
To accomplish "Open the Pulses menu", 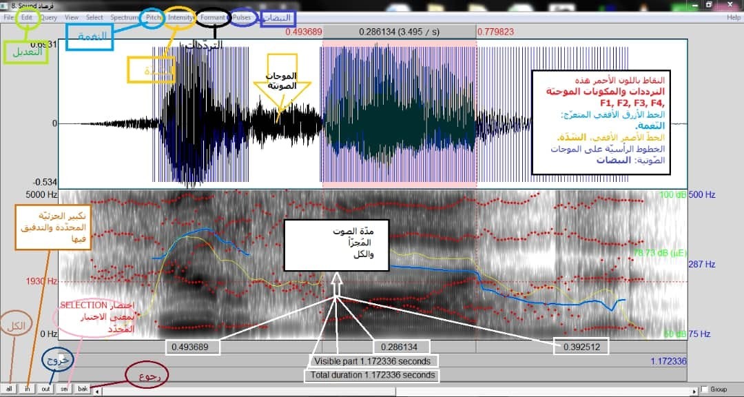I will (x=242, y=17).
